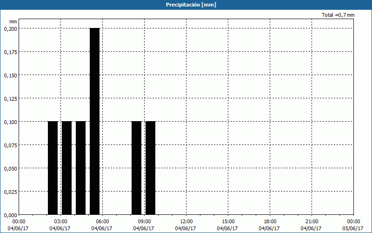Click the 15:00 time axis label
Image resolution: width=372 pixels, height=233 pixels.
pos(228,222)
